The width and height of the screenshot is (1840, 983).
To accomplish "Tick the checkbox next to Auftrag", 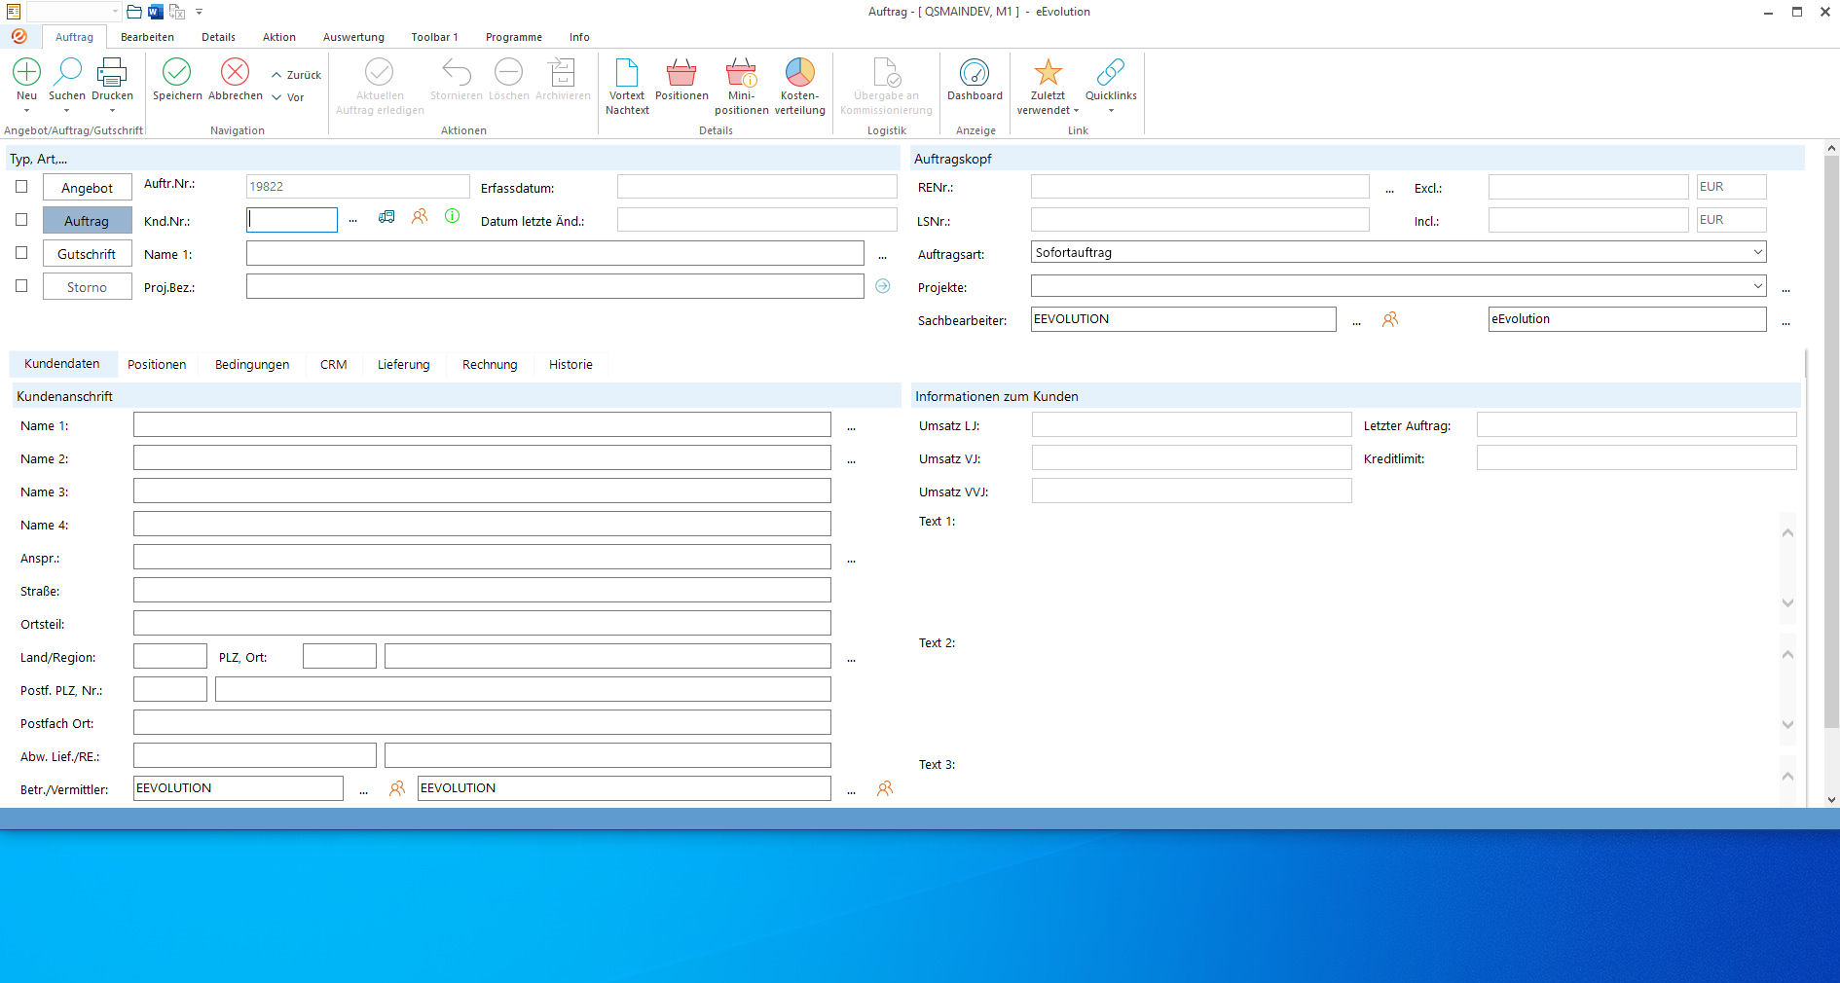I will pyautogui.click(x=21, y=220).
